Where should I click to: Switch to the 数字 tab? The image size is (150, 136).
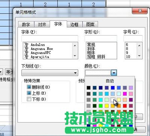[x=26, y=24]
